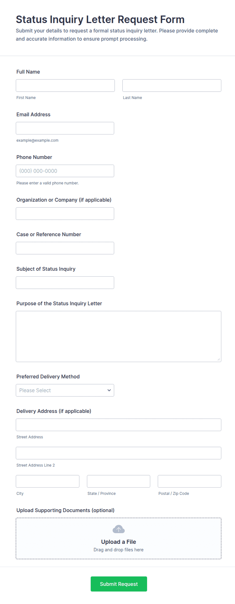Click the Case or Reference Number field
The image size is (235, 604).
[65, 248]
